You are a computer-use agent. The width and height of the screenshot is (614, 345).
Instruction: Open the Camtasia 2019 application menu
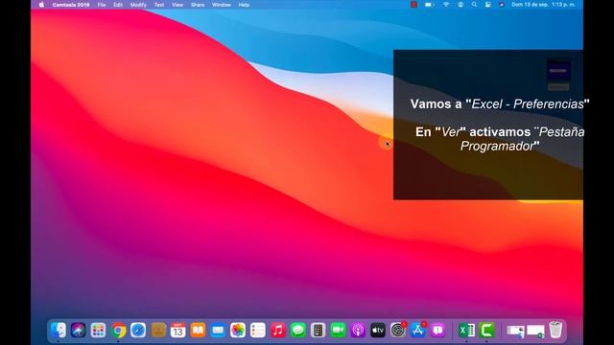pos(71,5)
